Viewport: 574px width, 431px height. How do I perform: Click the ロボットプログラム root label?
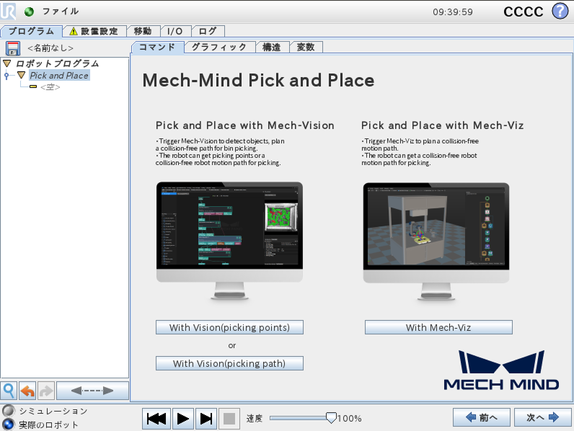point(58,63)
